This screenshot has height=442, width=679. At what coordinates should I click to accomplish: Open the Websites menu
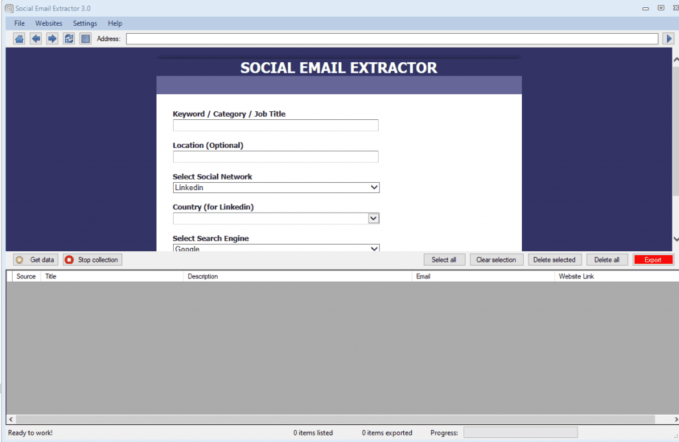(x=48, y=23)
